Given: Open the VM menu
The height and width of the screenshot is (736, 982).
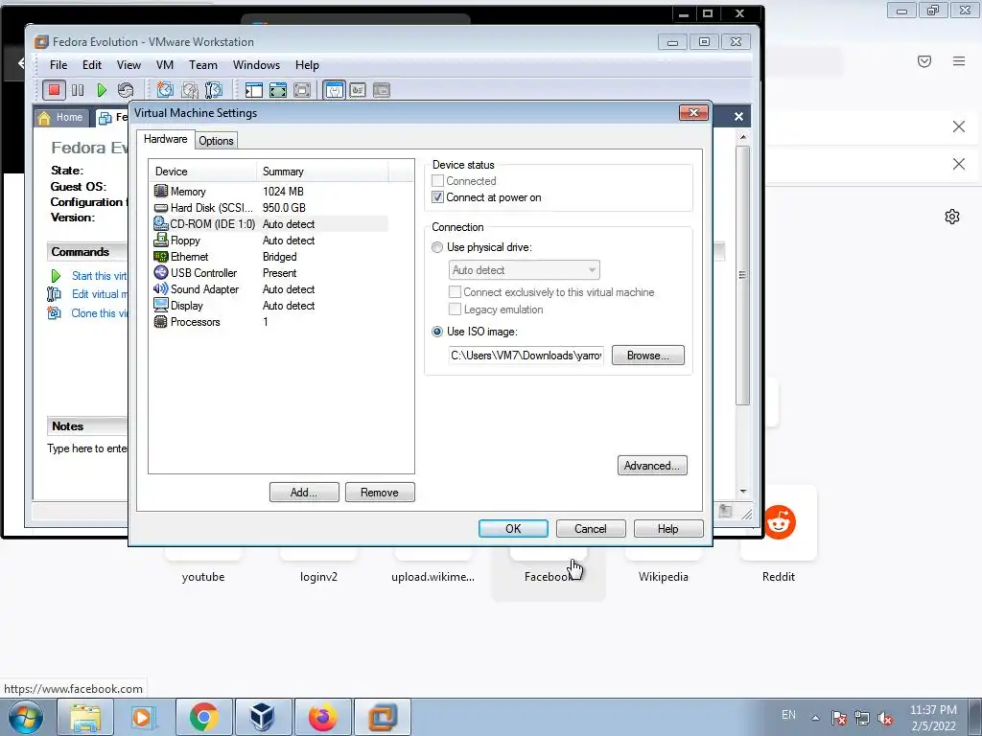Looking at the screenshot, I should [165, 65].
